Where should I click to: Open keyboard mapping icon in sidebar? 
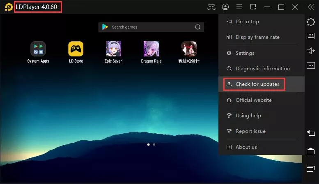tap(311, 36)
